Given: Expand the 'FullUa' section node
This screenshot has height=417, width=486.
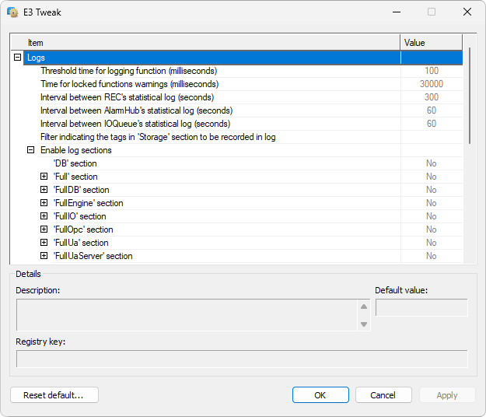Looking at the screenshot, I should click(x=44, y=243).
